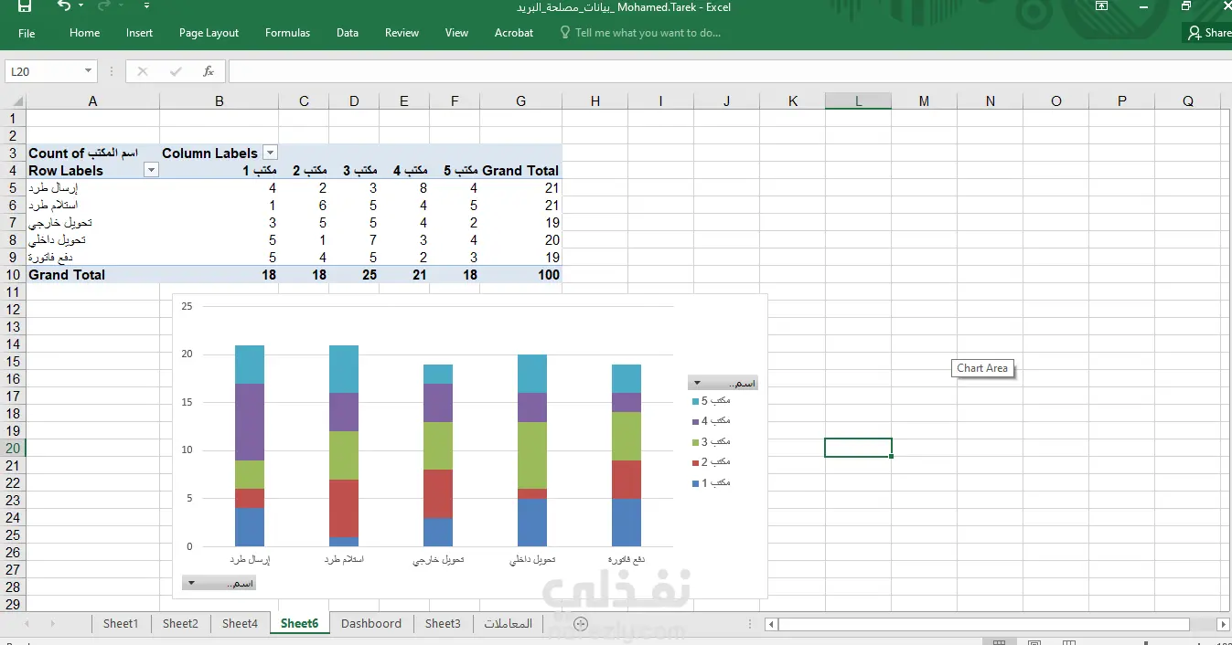This screenshot has width=1232, height=645.
Task: Open the Review ribbon tab
Action: [402, 33]
